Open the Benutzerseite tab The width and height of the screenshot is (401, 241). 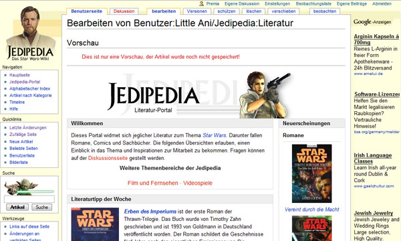pos(86,11)
